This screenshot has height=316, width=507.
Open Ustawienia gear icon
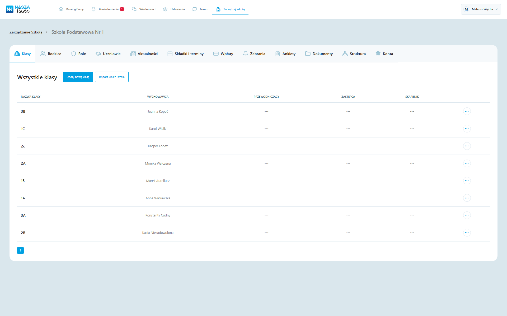click(165, 9)
